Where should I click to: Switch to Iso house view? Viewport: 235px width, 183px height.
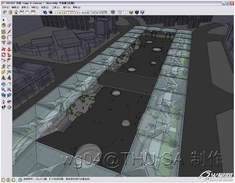[x=5, y=12]
